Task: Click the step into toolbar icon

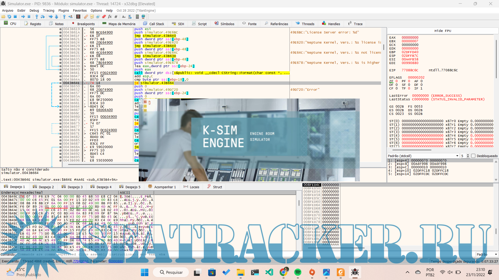Action: (x=37, y=17)
